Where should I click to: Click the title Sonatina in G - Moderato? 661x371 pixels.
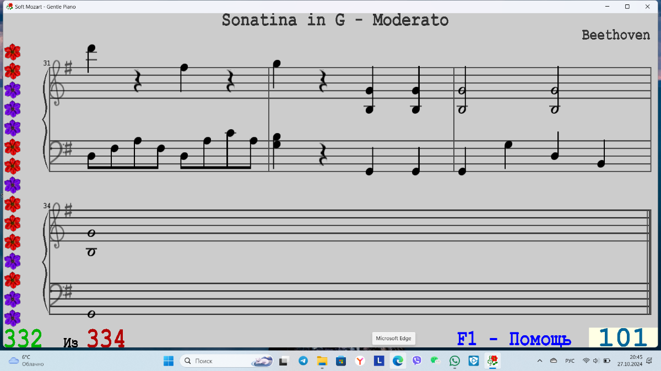coord(335,20)
